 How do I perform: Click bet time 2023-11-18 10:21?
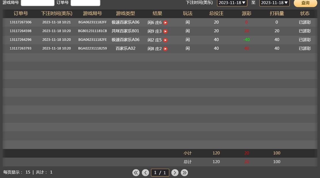click(57, 22)
